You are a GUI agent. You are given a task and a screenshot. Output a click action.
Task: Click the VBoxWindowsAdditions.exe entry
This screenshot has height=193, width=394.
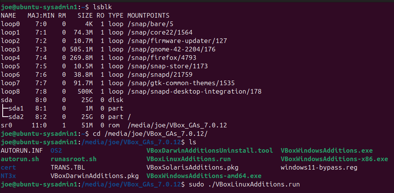pos(326,150)
